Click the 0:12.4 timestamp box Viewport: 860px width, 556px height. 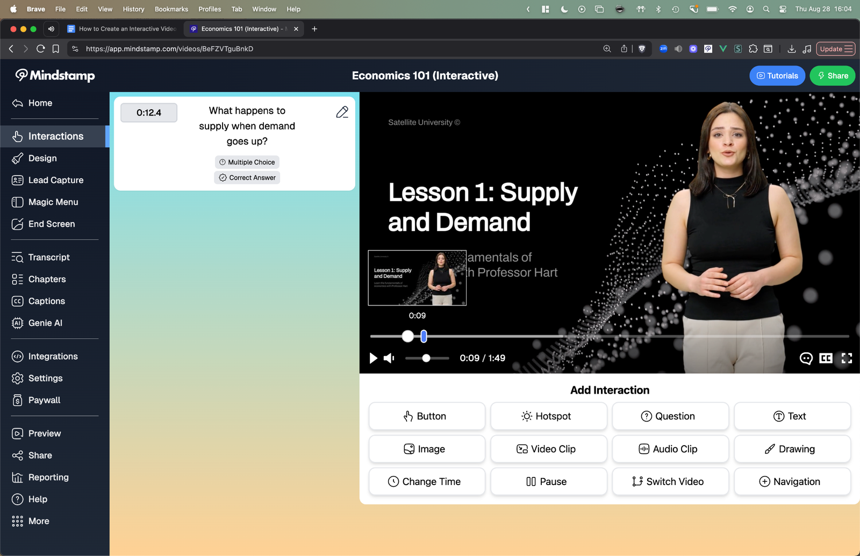coord(149,113)
